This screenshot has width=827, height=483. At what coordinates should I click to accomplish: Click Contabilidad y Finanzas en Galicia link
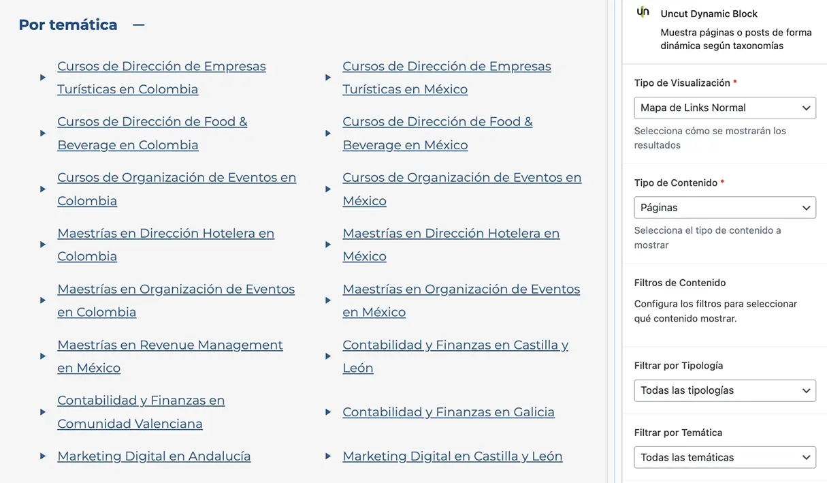point(448,412)
